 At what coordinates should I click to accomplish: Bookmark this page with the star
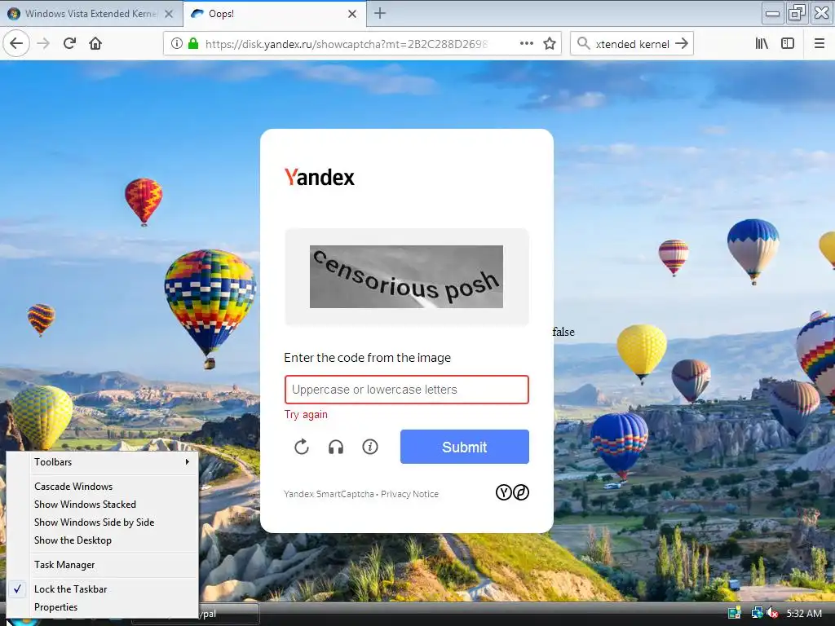(550, 44)
